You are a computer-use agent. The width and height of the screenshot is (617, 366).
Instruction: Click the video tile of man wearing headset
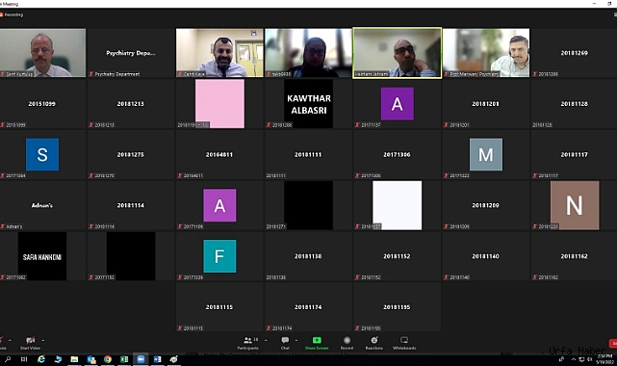click(485, 53)
